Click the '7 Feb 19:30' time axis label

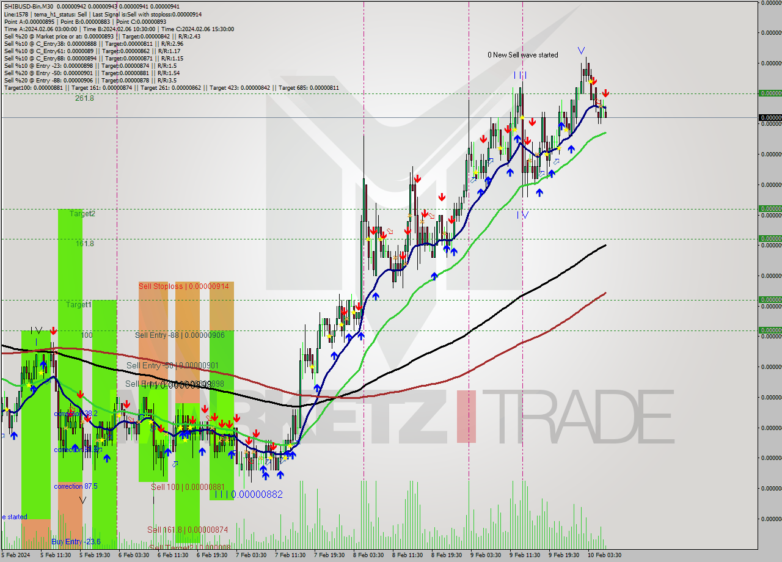pyautogui.click(x=329, y=555)
